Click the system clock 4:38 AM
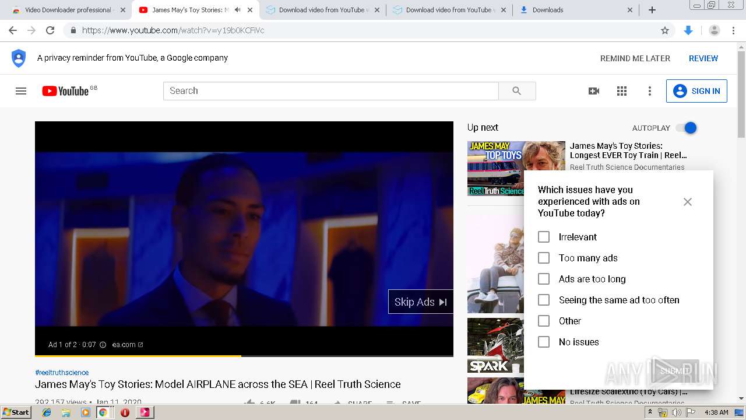 tap(716, 412)
